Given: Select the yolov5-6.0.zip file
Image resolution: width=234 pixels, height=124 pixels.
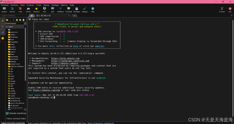Looking at the screenshot, I should (14, 98).
